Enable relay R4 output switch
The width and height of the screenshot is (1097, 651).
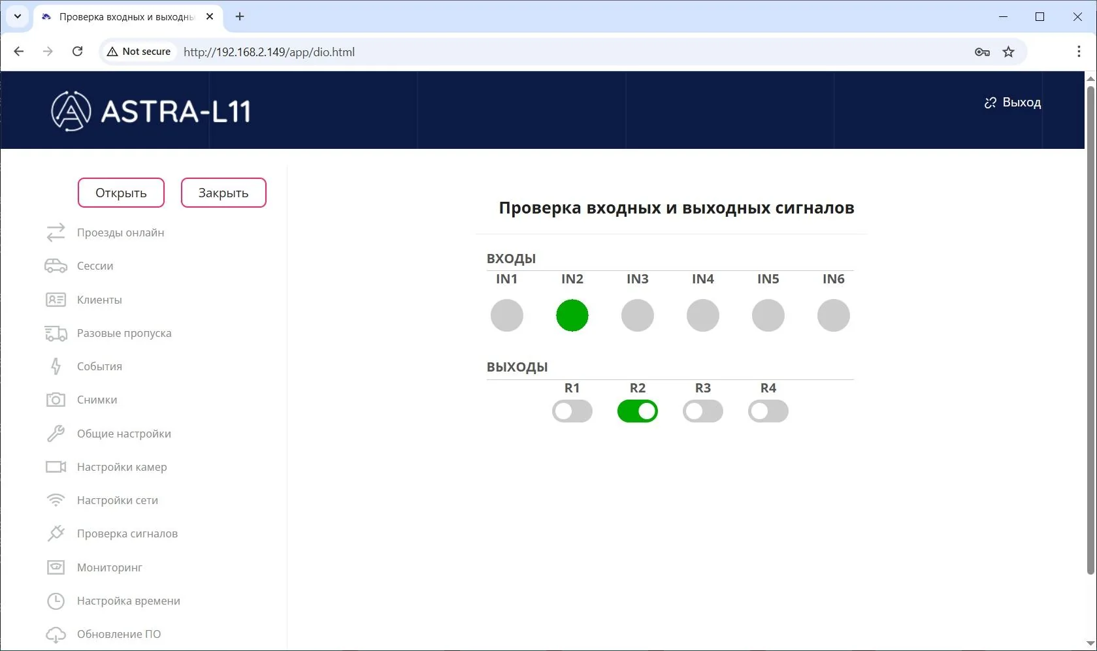768,411
